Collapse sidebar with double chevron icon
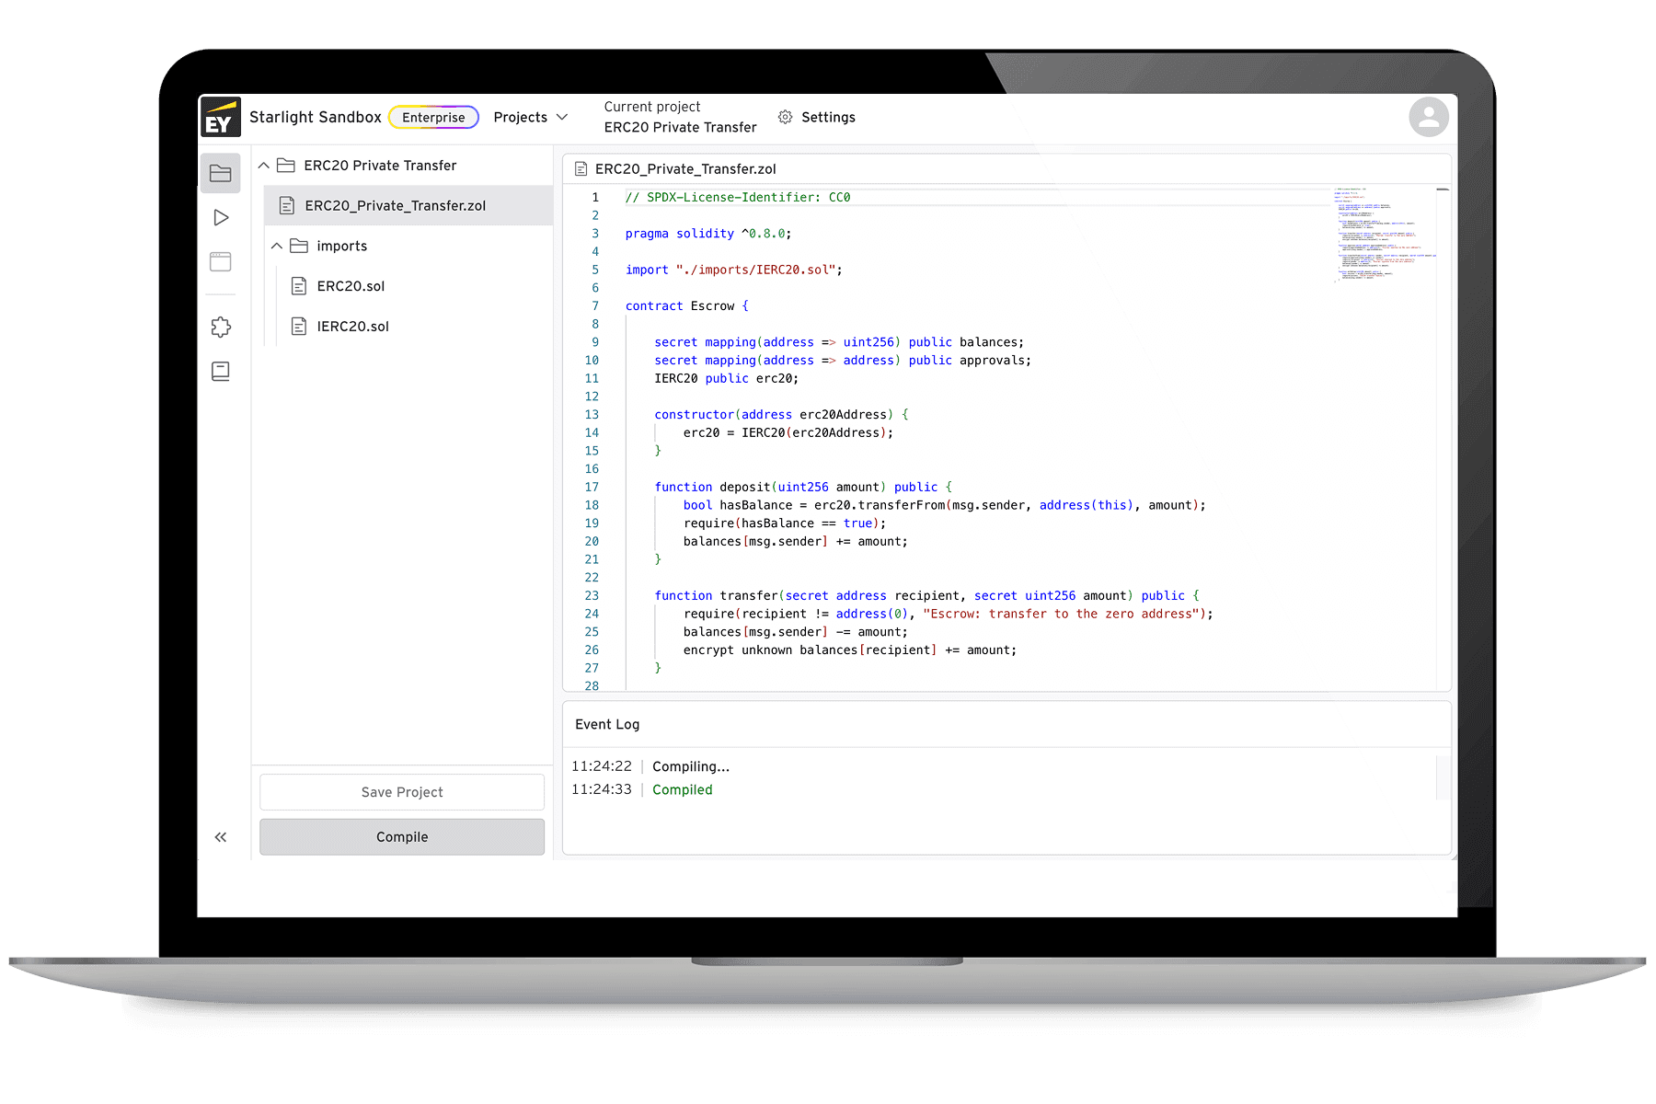The width and height of the screenshot is (1656, 1104). [x=221, y=837]
